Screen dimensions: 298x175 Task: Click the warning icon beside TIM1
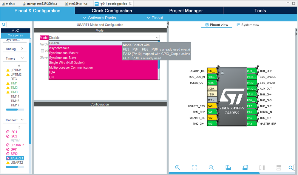tap(8, 83)
